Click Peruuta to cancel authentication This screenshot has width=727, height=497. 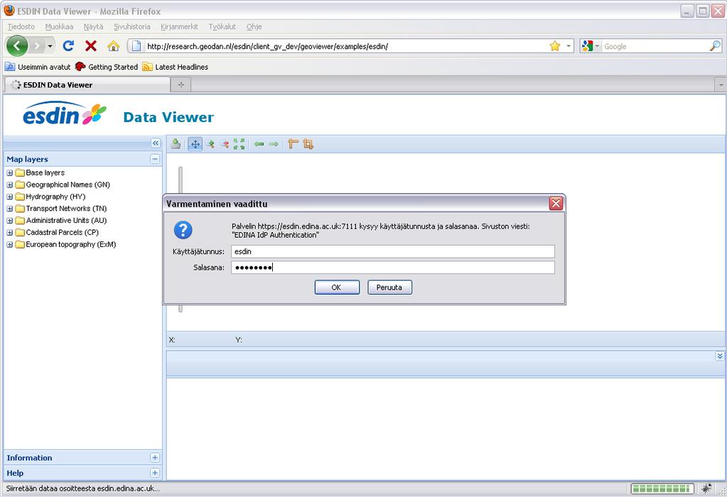pos(389,287)
